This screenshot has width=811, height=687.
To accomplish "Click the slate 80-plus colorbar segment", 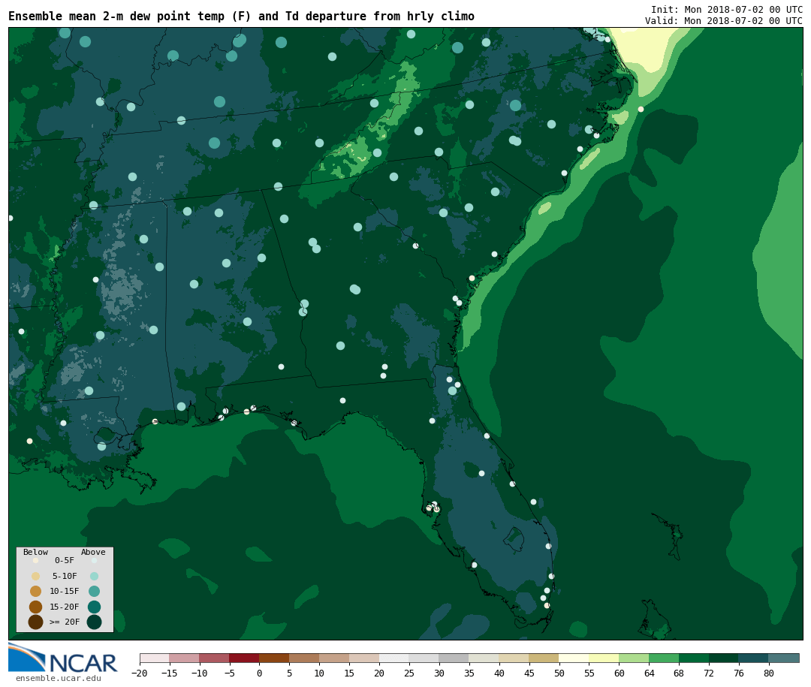I will (x=784, y=658).
